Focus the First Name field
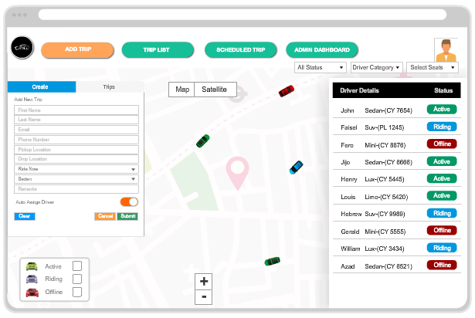 click(x=76, y=110)
